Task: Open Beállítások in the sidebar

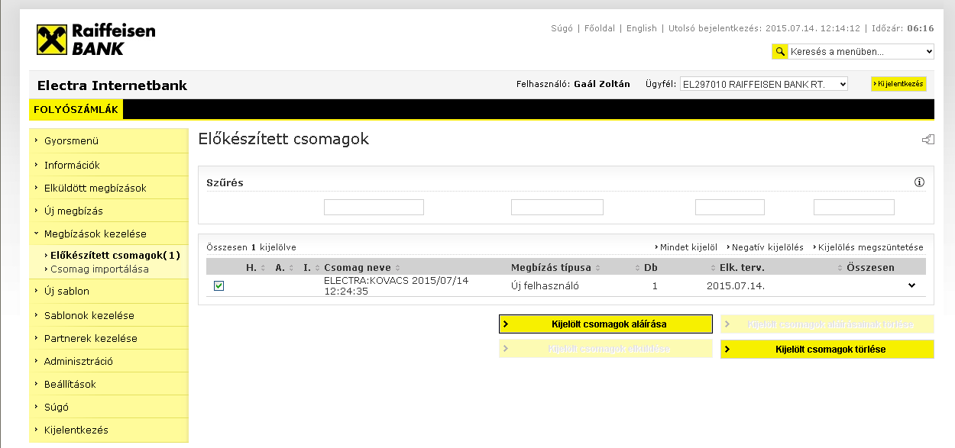Action: [x=108, y=384]
